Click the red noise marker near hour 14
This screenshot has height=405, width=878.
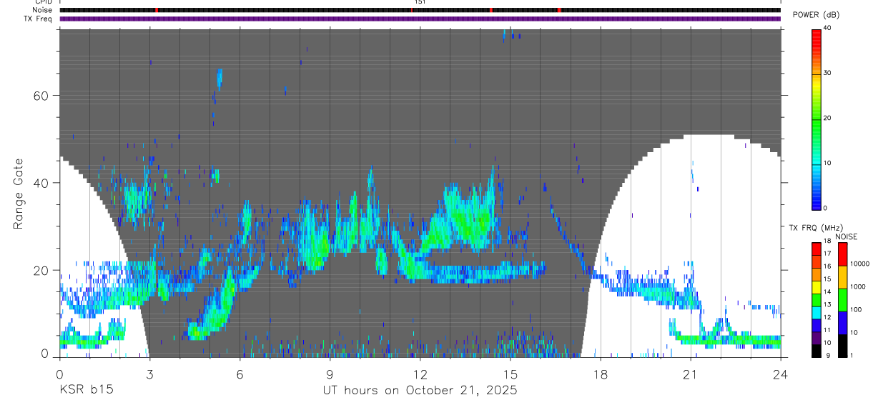tap(490, 10)
